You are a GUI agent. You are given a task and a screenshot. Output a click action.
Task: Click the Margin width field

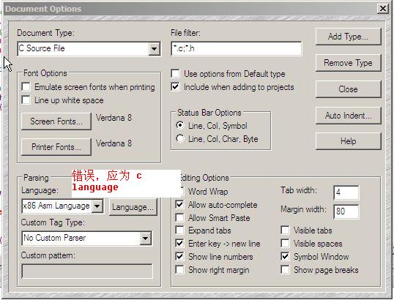coord(346,211)
